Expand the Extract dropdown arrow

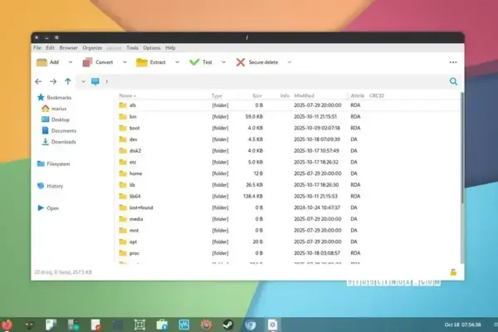click(x=178, y=62)
